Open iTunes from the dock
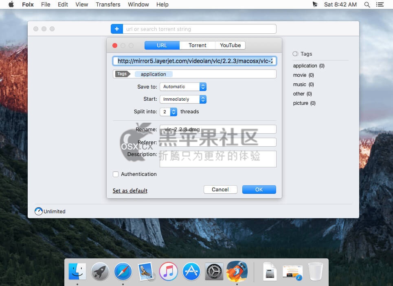Viewport: 393px width, 286px height. pyautogui.click(x=169, y=271)
